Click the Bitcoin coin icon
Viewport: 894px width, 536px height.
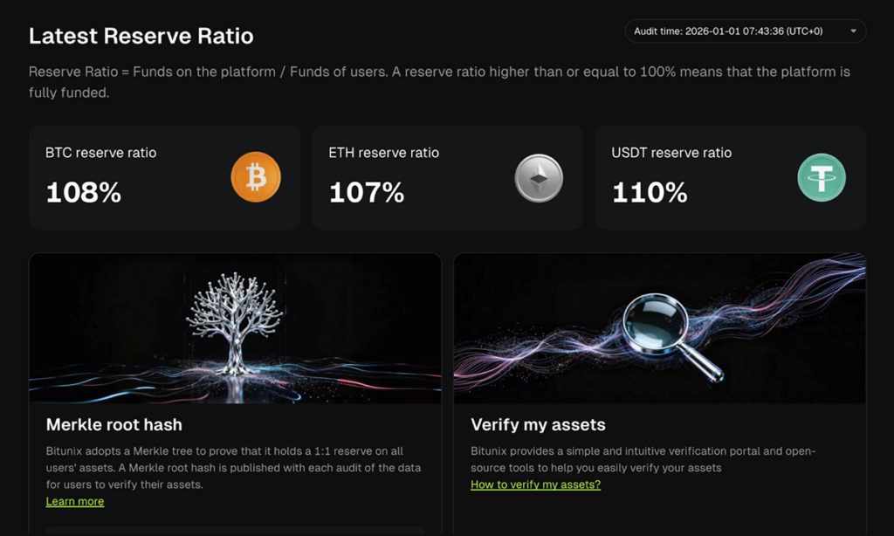[256, 177]
